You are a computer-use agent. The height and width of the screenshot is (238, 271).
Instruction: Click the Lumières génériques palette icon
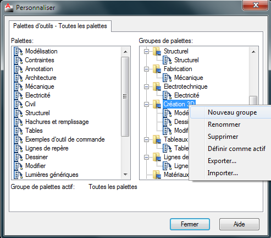point(18,175)
